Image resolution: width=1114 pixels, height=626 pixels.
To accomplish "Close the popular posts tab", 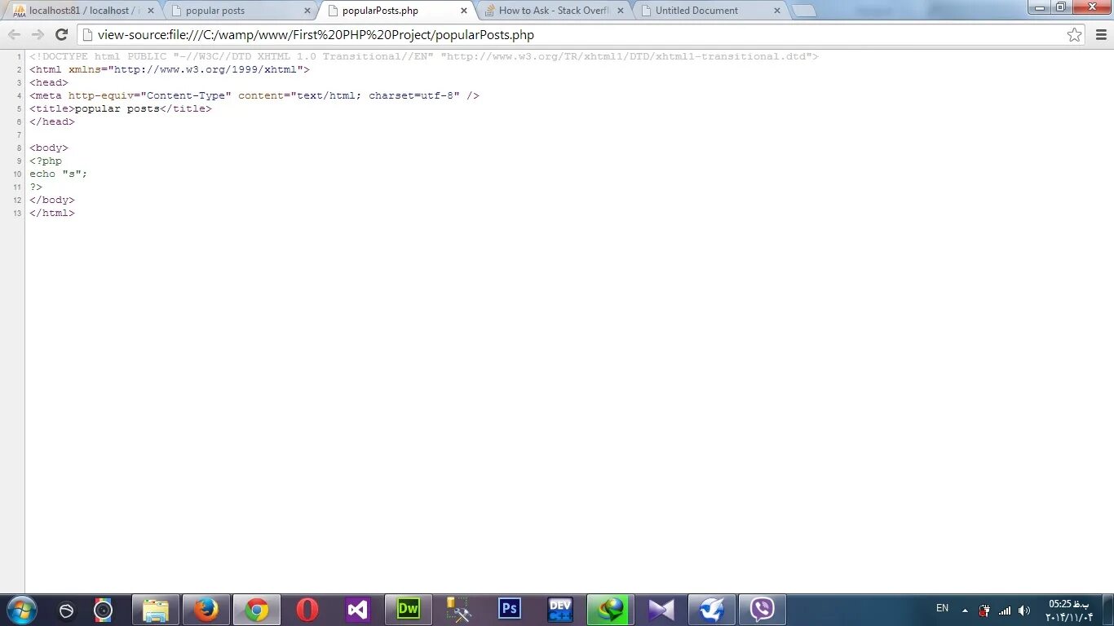I will [x=307, y=11].
